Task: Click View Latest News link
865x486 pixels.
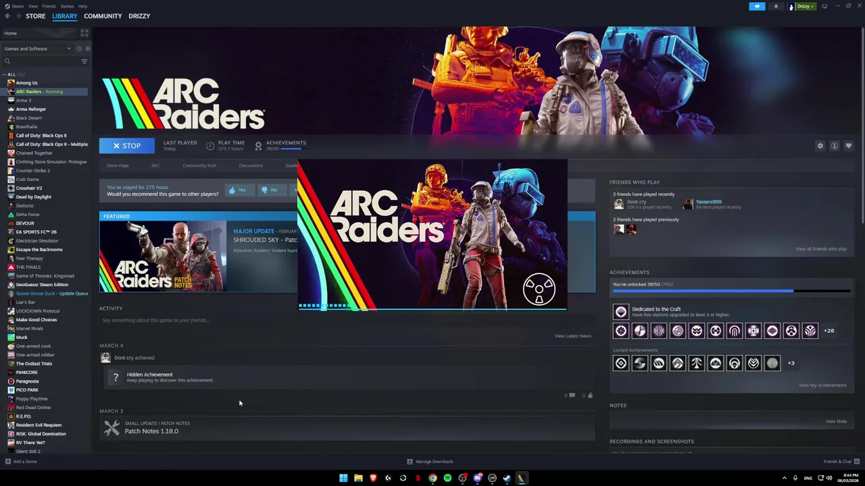Action: (x=572, y=336)
